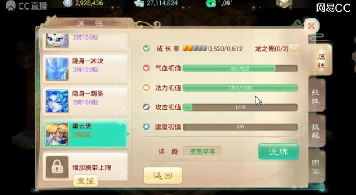
Task: Click the 支援 button
Action: coord(86,181)
